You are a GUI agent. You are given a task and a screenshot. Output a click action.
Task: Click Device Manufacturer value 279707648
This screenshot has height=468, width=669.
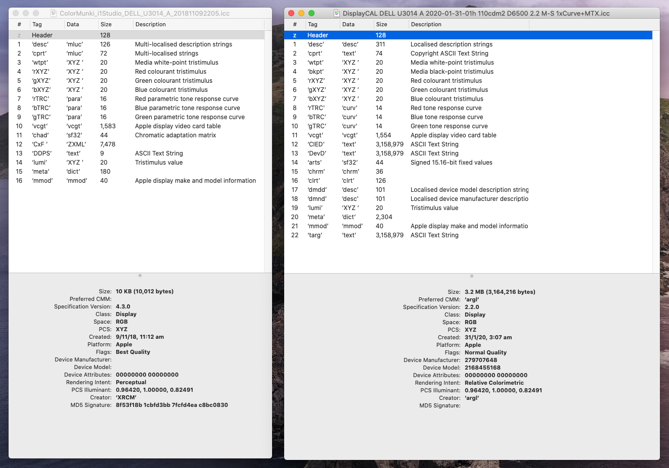(481, 360)
